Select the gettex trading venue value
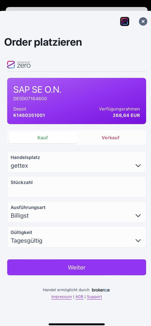This screenshot has width=151, height=326. tap(19, 166)
